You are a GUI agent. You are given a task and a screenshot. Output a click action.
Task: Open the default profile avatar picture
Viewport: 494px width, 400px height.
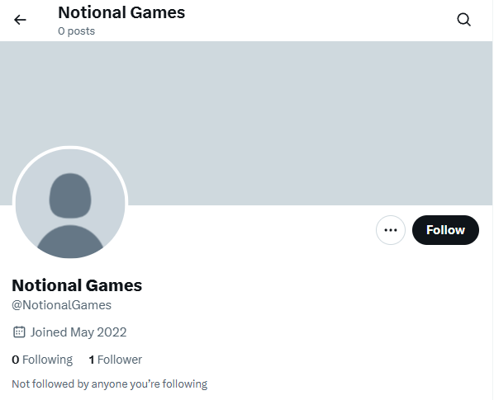[70, 204]
